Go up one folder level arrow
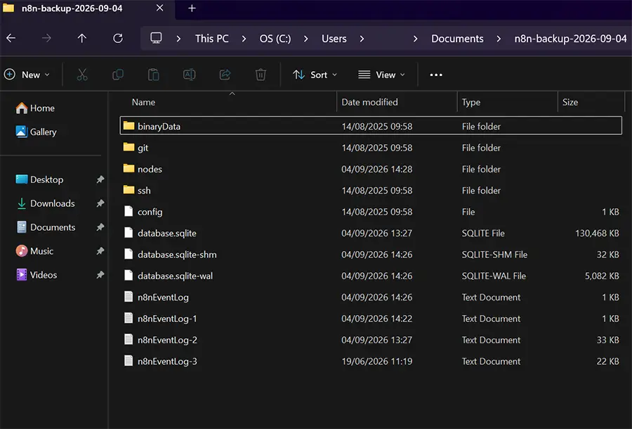This screenshot has height=429, width=632. (x=82, y=39)
